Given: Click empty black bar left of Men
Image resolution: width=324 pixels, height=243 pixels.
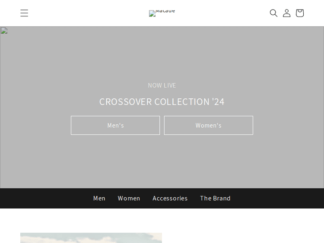Looking at the screenshot, I should 43,198.
